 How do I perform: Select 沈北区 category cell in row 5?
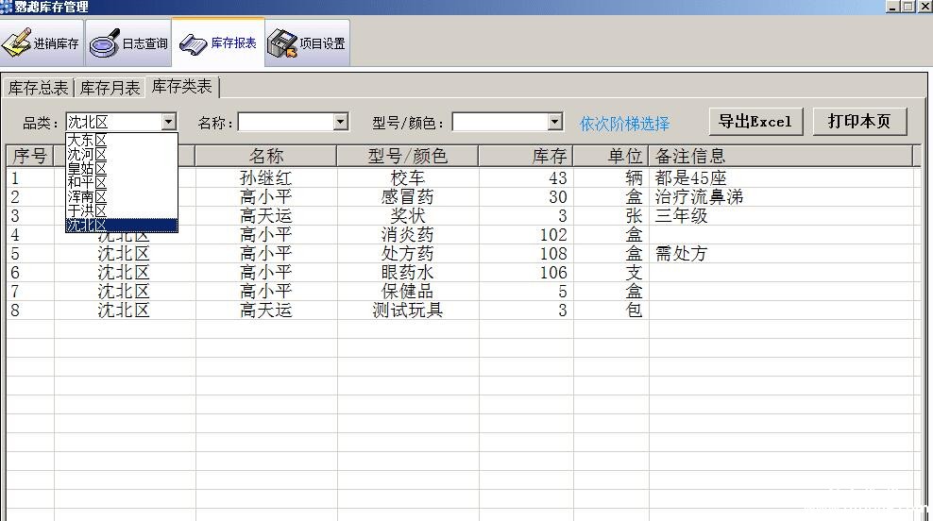pyautogui.click(x=124, y=253)
